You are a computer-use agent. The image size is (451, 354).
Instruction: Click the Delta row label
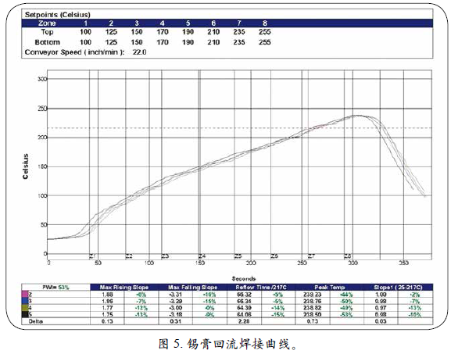click(x=35, y=321)
